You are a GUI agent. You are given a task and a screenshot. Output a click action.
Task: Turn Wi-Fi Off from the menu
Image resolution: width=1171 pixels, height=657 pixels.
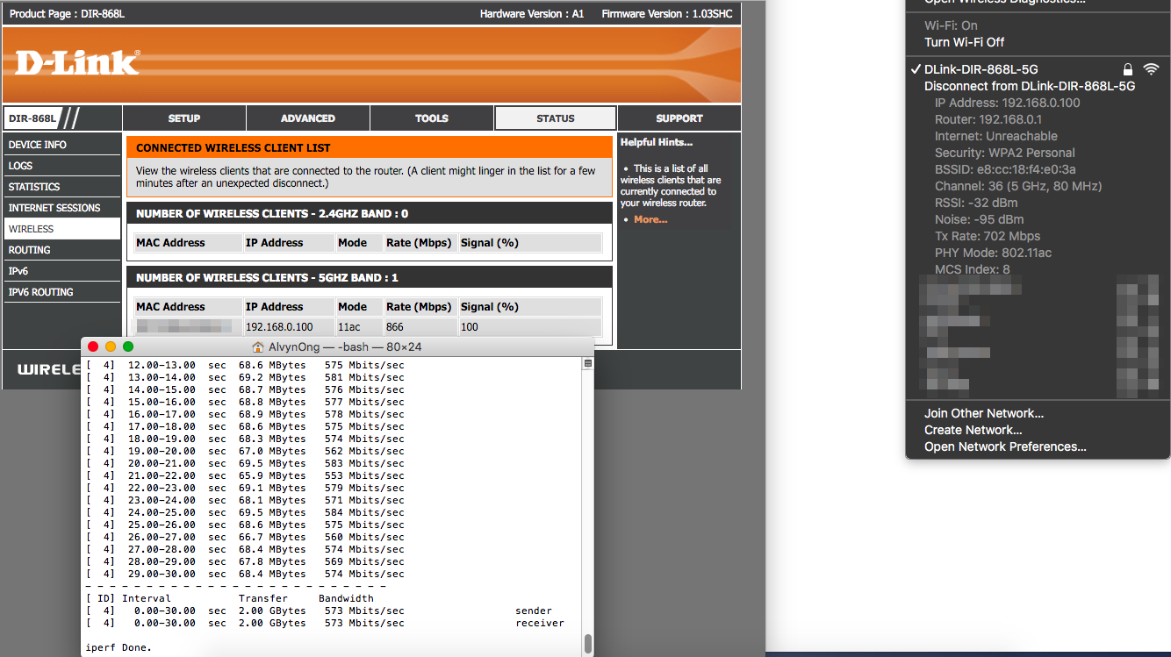964,42
